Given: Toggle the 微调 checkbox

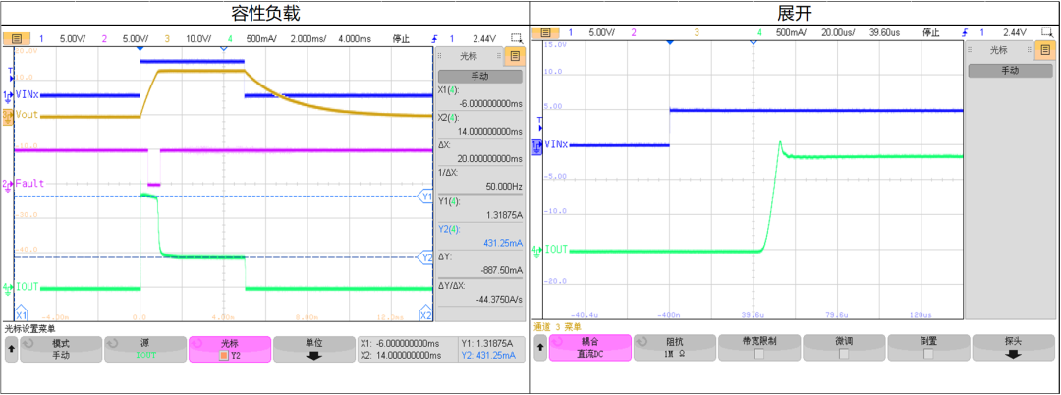Looking at the screenshot, I should click(x=845, y=353).
